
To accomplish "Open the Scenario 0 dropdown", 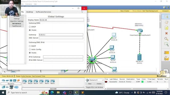I will pyautogui.click(x=96, y=80).
